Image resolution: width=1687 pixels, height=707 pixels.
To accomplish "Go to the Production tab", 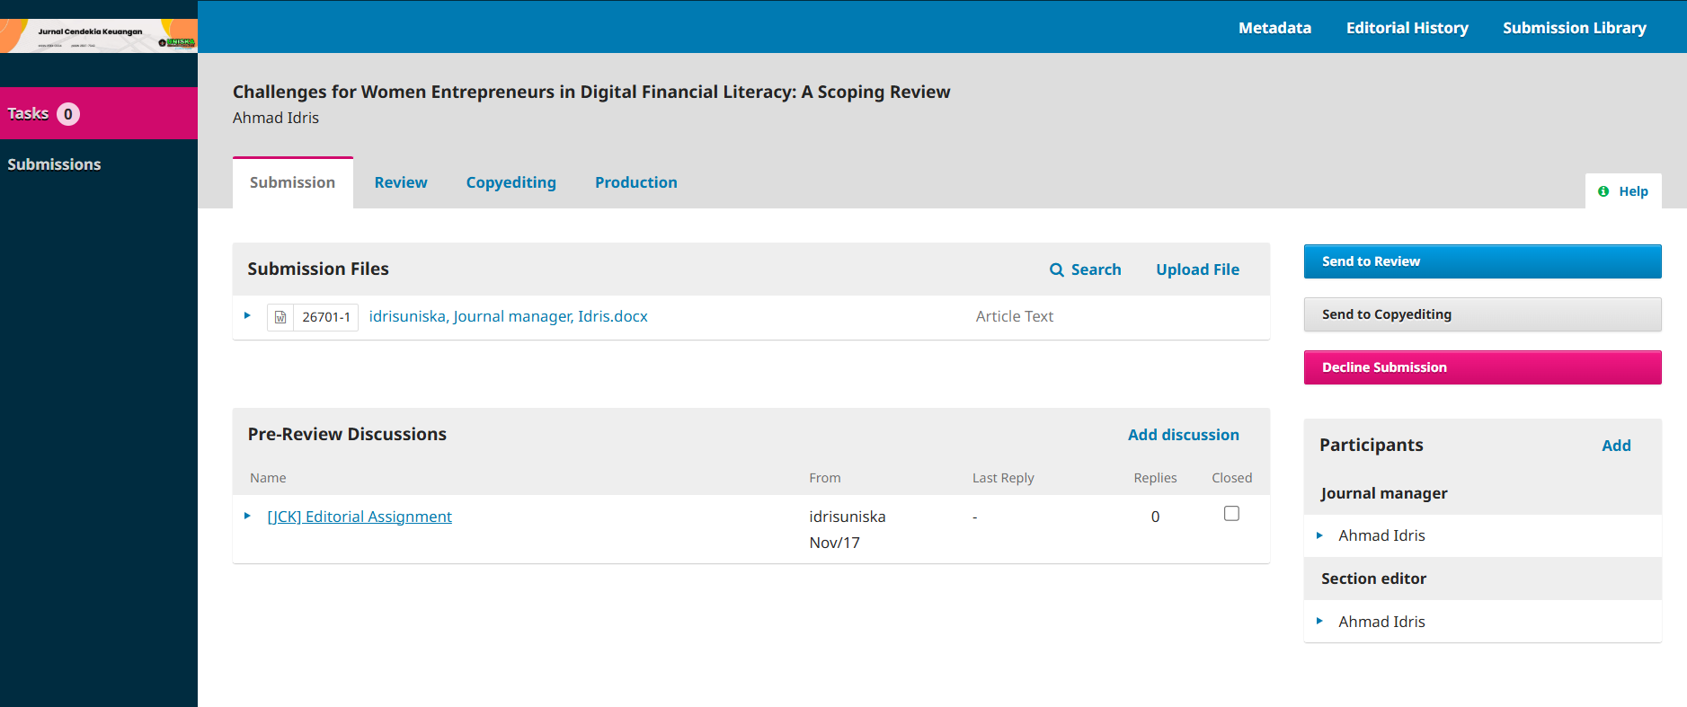I will click(635, 182).
